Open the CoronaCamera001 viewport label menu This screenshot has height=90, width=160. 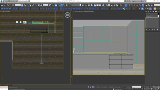click(x=79, y=11)
